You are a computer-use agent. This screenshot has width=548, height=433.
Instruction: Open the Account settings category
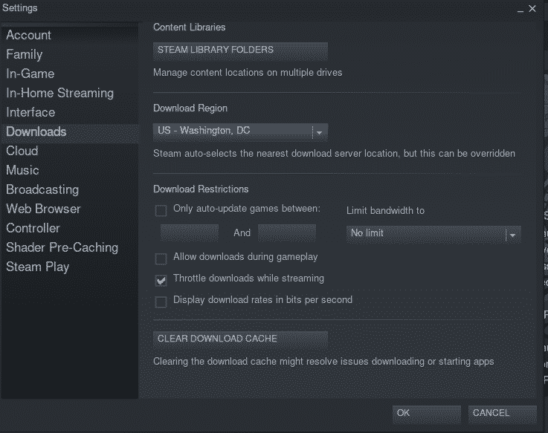29,35
